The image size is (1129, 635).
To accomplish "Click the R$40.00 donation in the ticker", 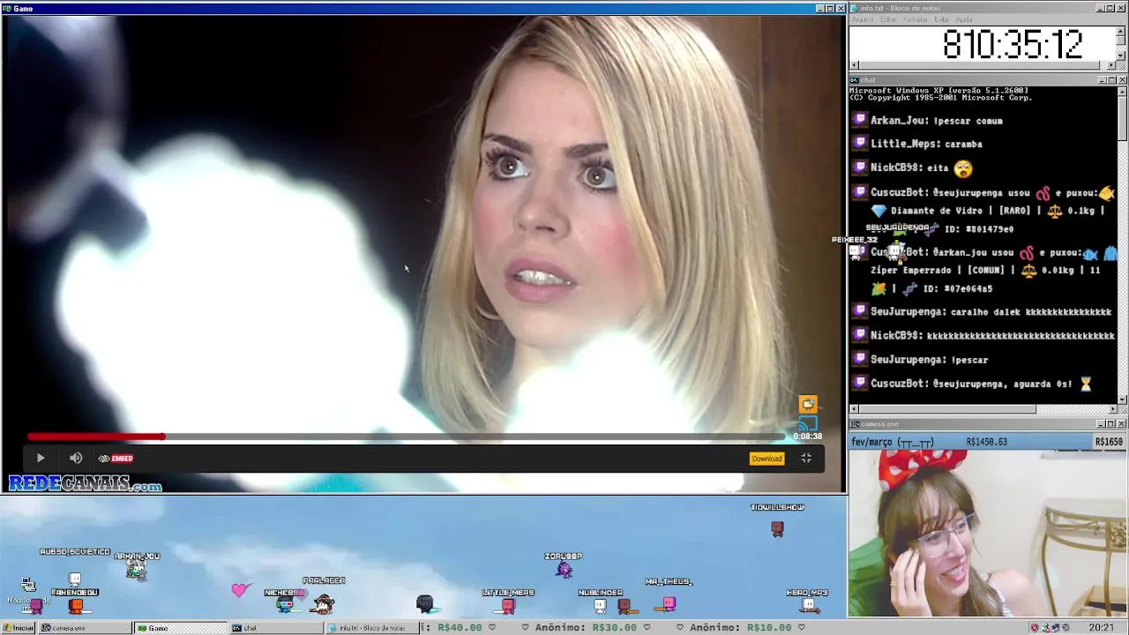I will (460, 628).
